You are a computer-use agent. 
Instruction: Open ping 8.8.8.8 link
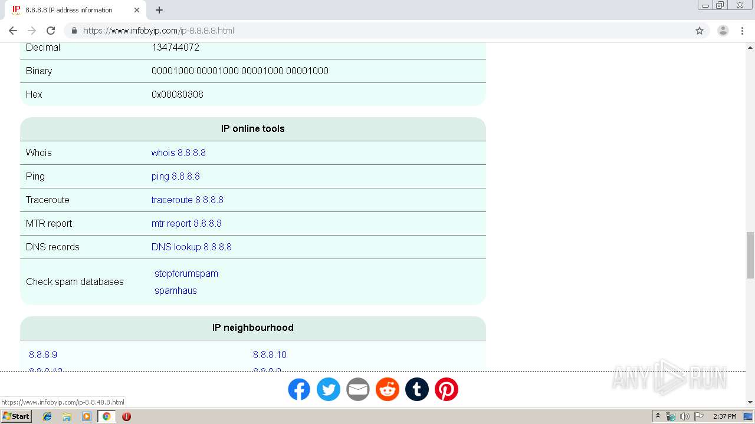tap(175, 176)
